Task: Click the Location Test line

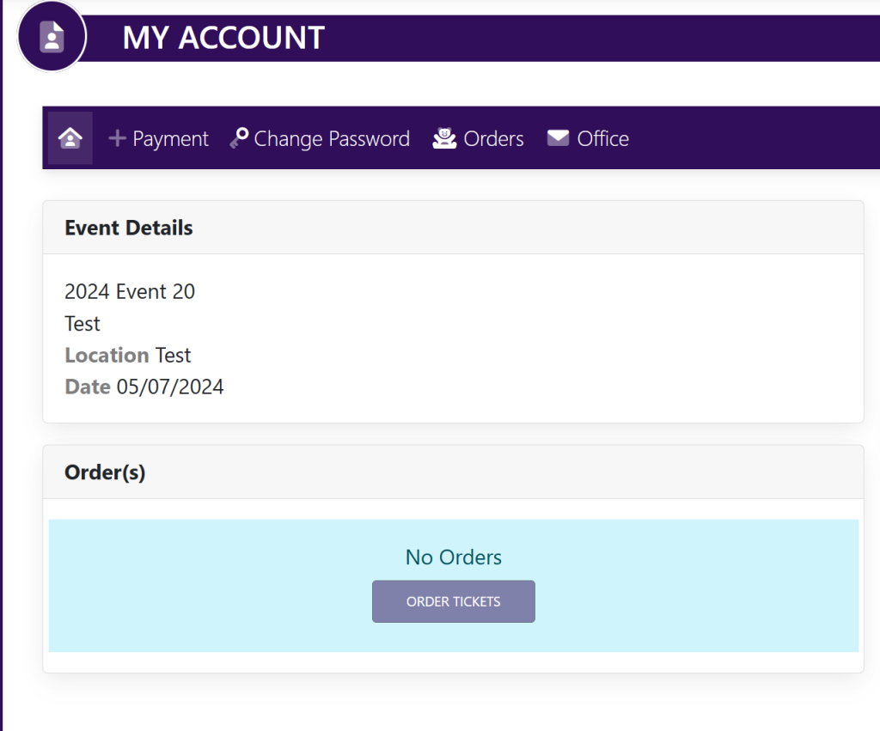Action: [x=128, y=356]
